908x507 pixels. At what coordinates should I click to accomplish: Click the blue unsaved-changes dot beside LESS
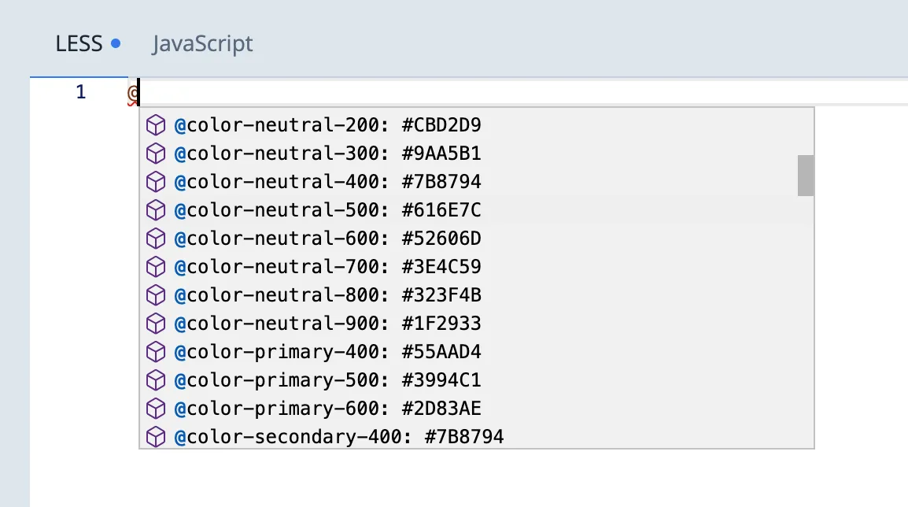click(115, 43)
